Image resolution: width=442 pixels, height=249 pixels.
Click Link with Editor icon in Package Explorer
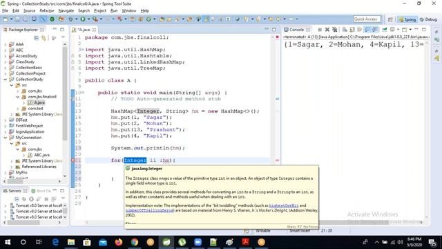(44, 38)
